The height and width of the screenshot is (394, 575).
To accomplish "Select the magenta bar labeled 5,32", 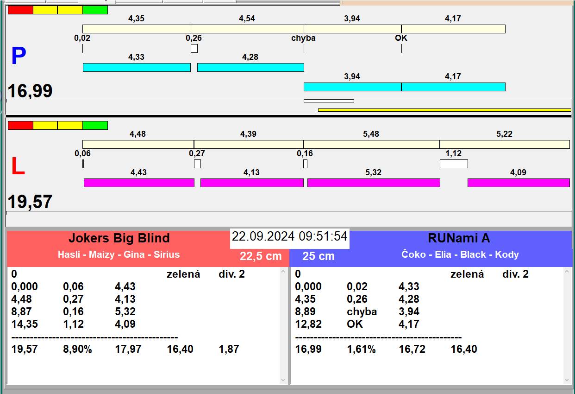I will tap(374, 183).
